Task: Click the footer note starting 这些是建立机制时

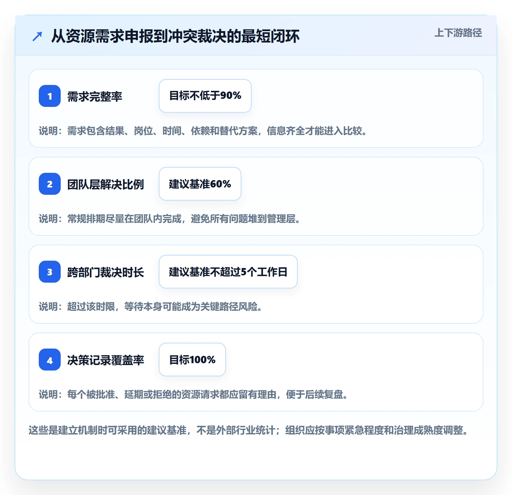Action: click(249, 430)
